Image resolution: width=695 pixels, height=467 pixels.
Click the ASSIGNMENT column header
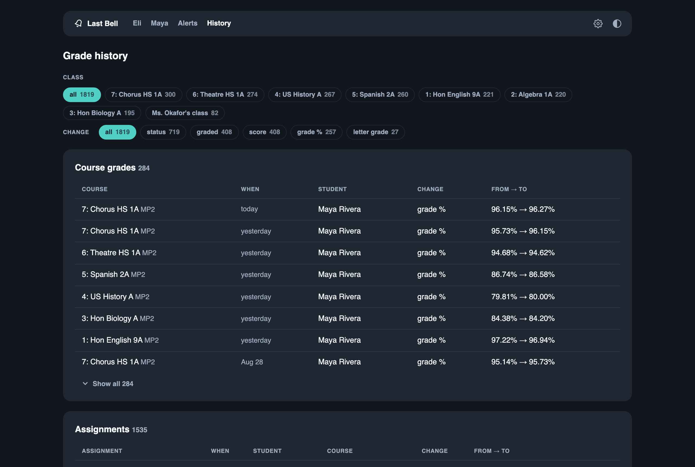102,451
